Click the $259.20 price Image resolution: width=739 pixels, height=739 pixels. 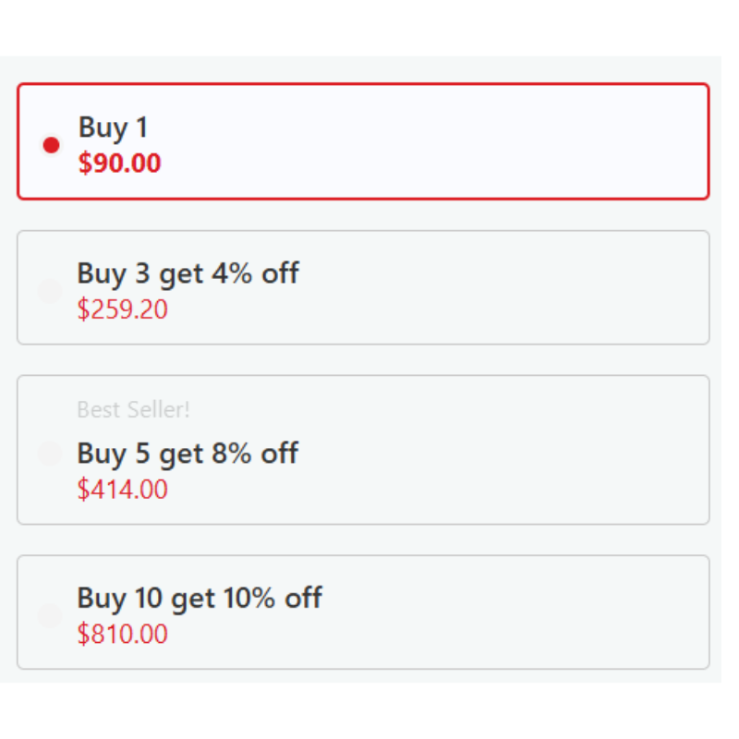(x=123, y=309)
